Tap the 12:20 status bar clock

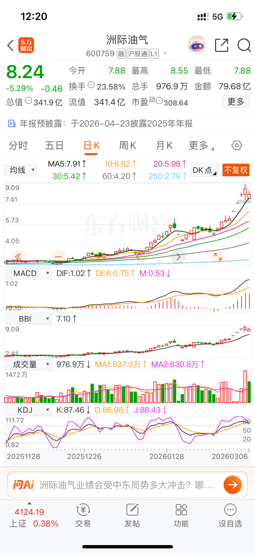(x=34, y=16)
